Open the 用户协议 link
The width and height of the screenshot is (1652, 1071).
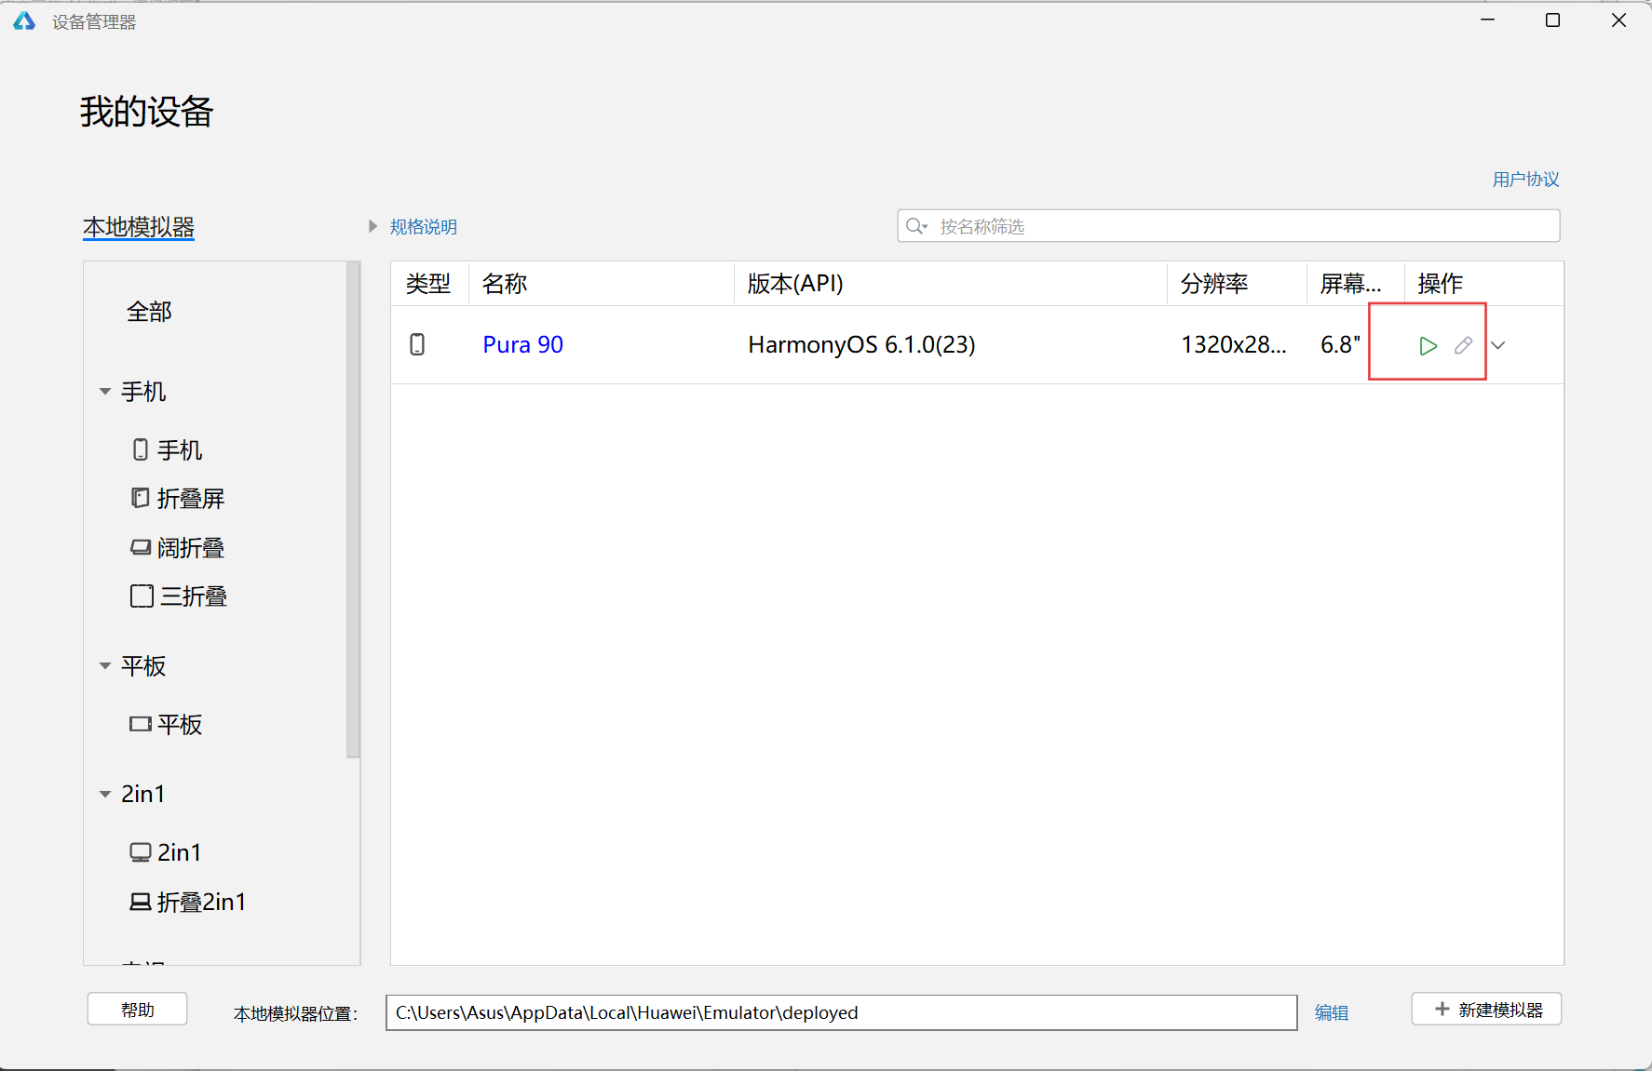pyautogui.click(x=1525, y=179)
